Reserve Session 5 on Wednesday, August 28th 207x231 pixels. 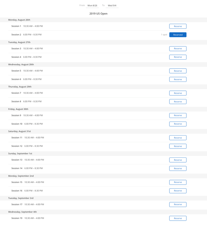(178, 71)
